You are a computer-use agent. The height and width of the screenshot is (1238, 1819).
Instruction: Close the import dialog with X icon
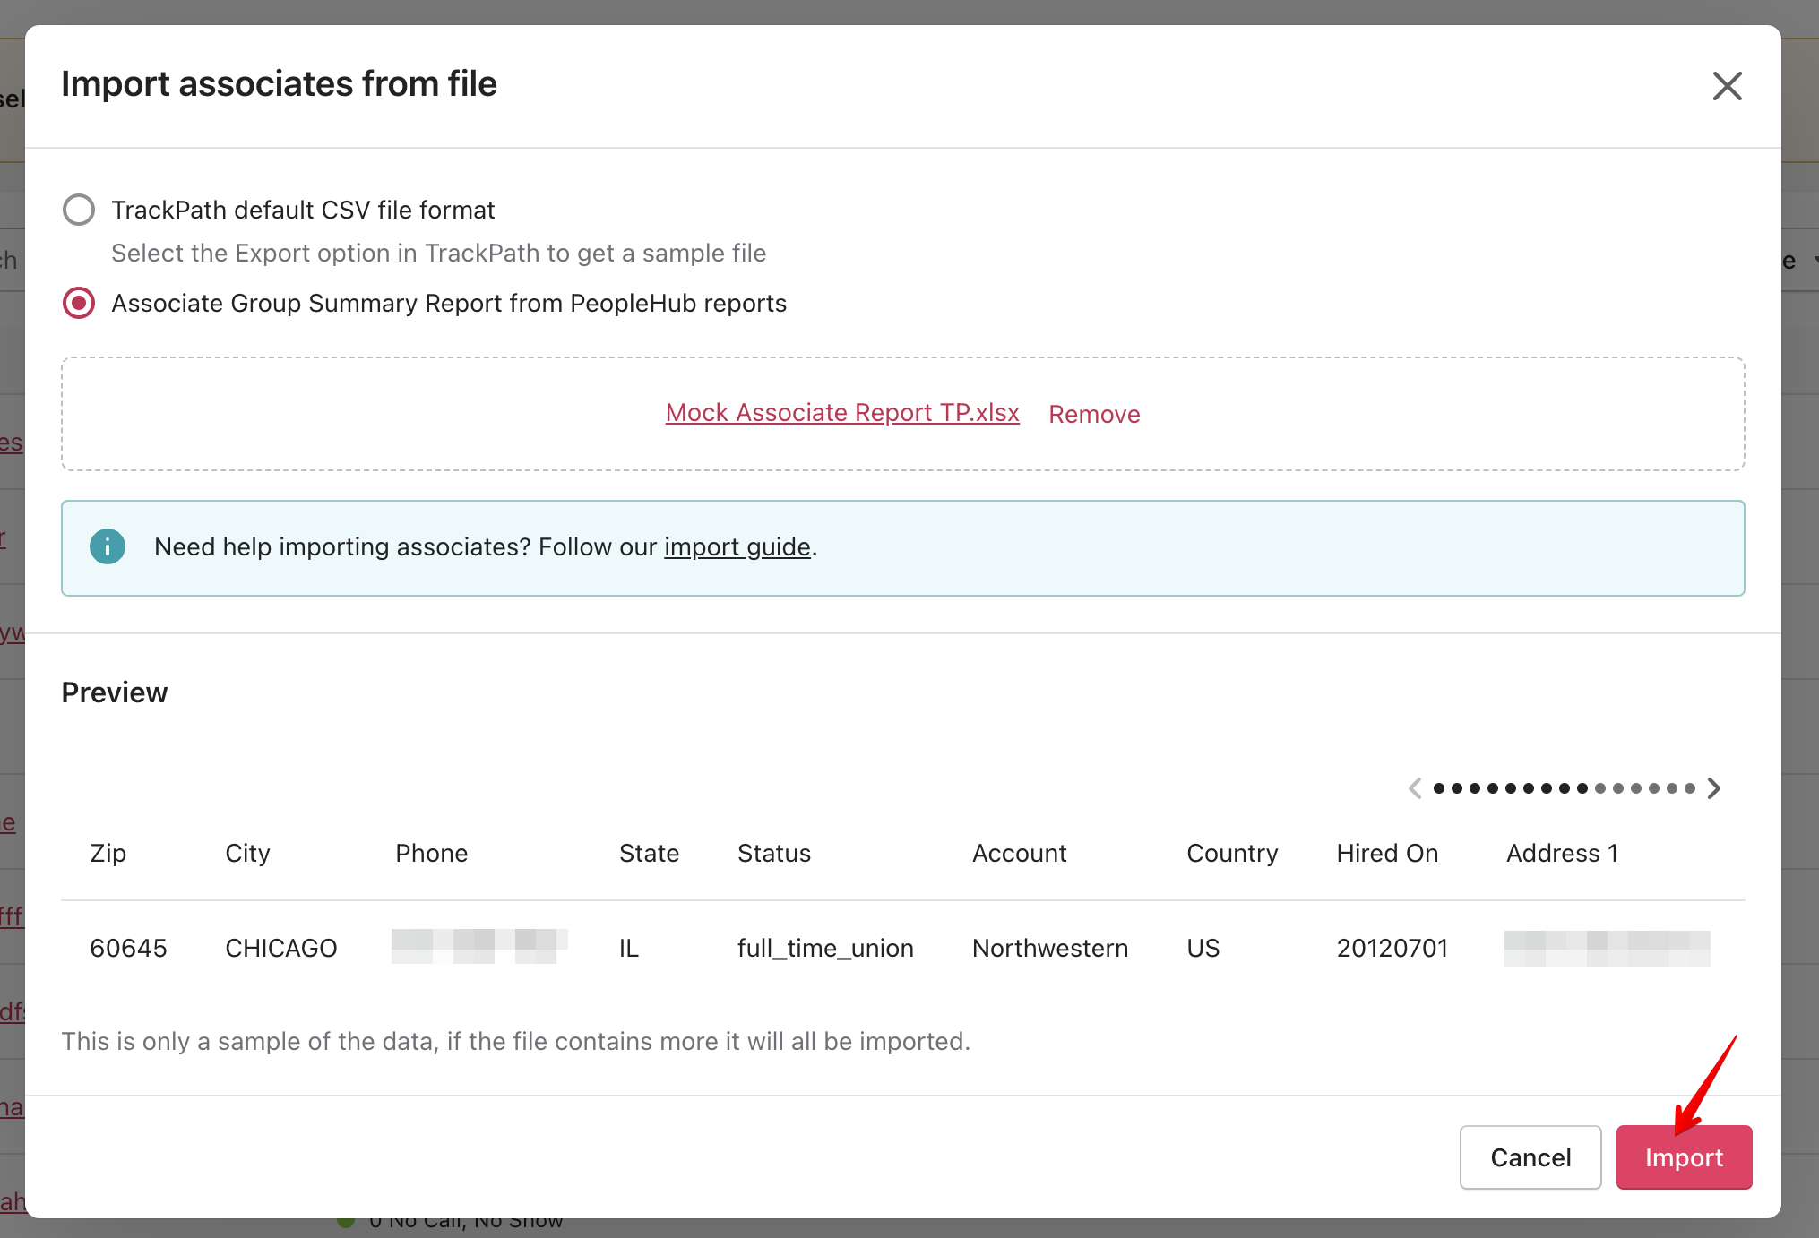click(x=1727, y=86)
